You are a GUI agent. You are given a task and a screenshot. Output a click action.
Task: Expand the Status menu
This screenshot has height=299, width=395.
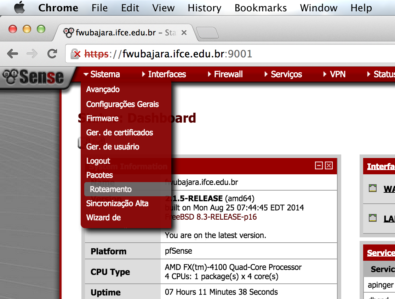(381, 74)
